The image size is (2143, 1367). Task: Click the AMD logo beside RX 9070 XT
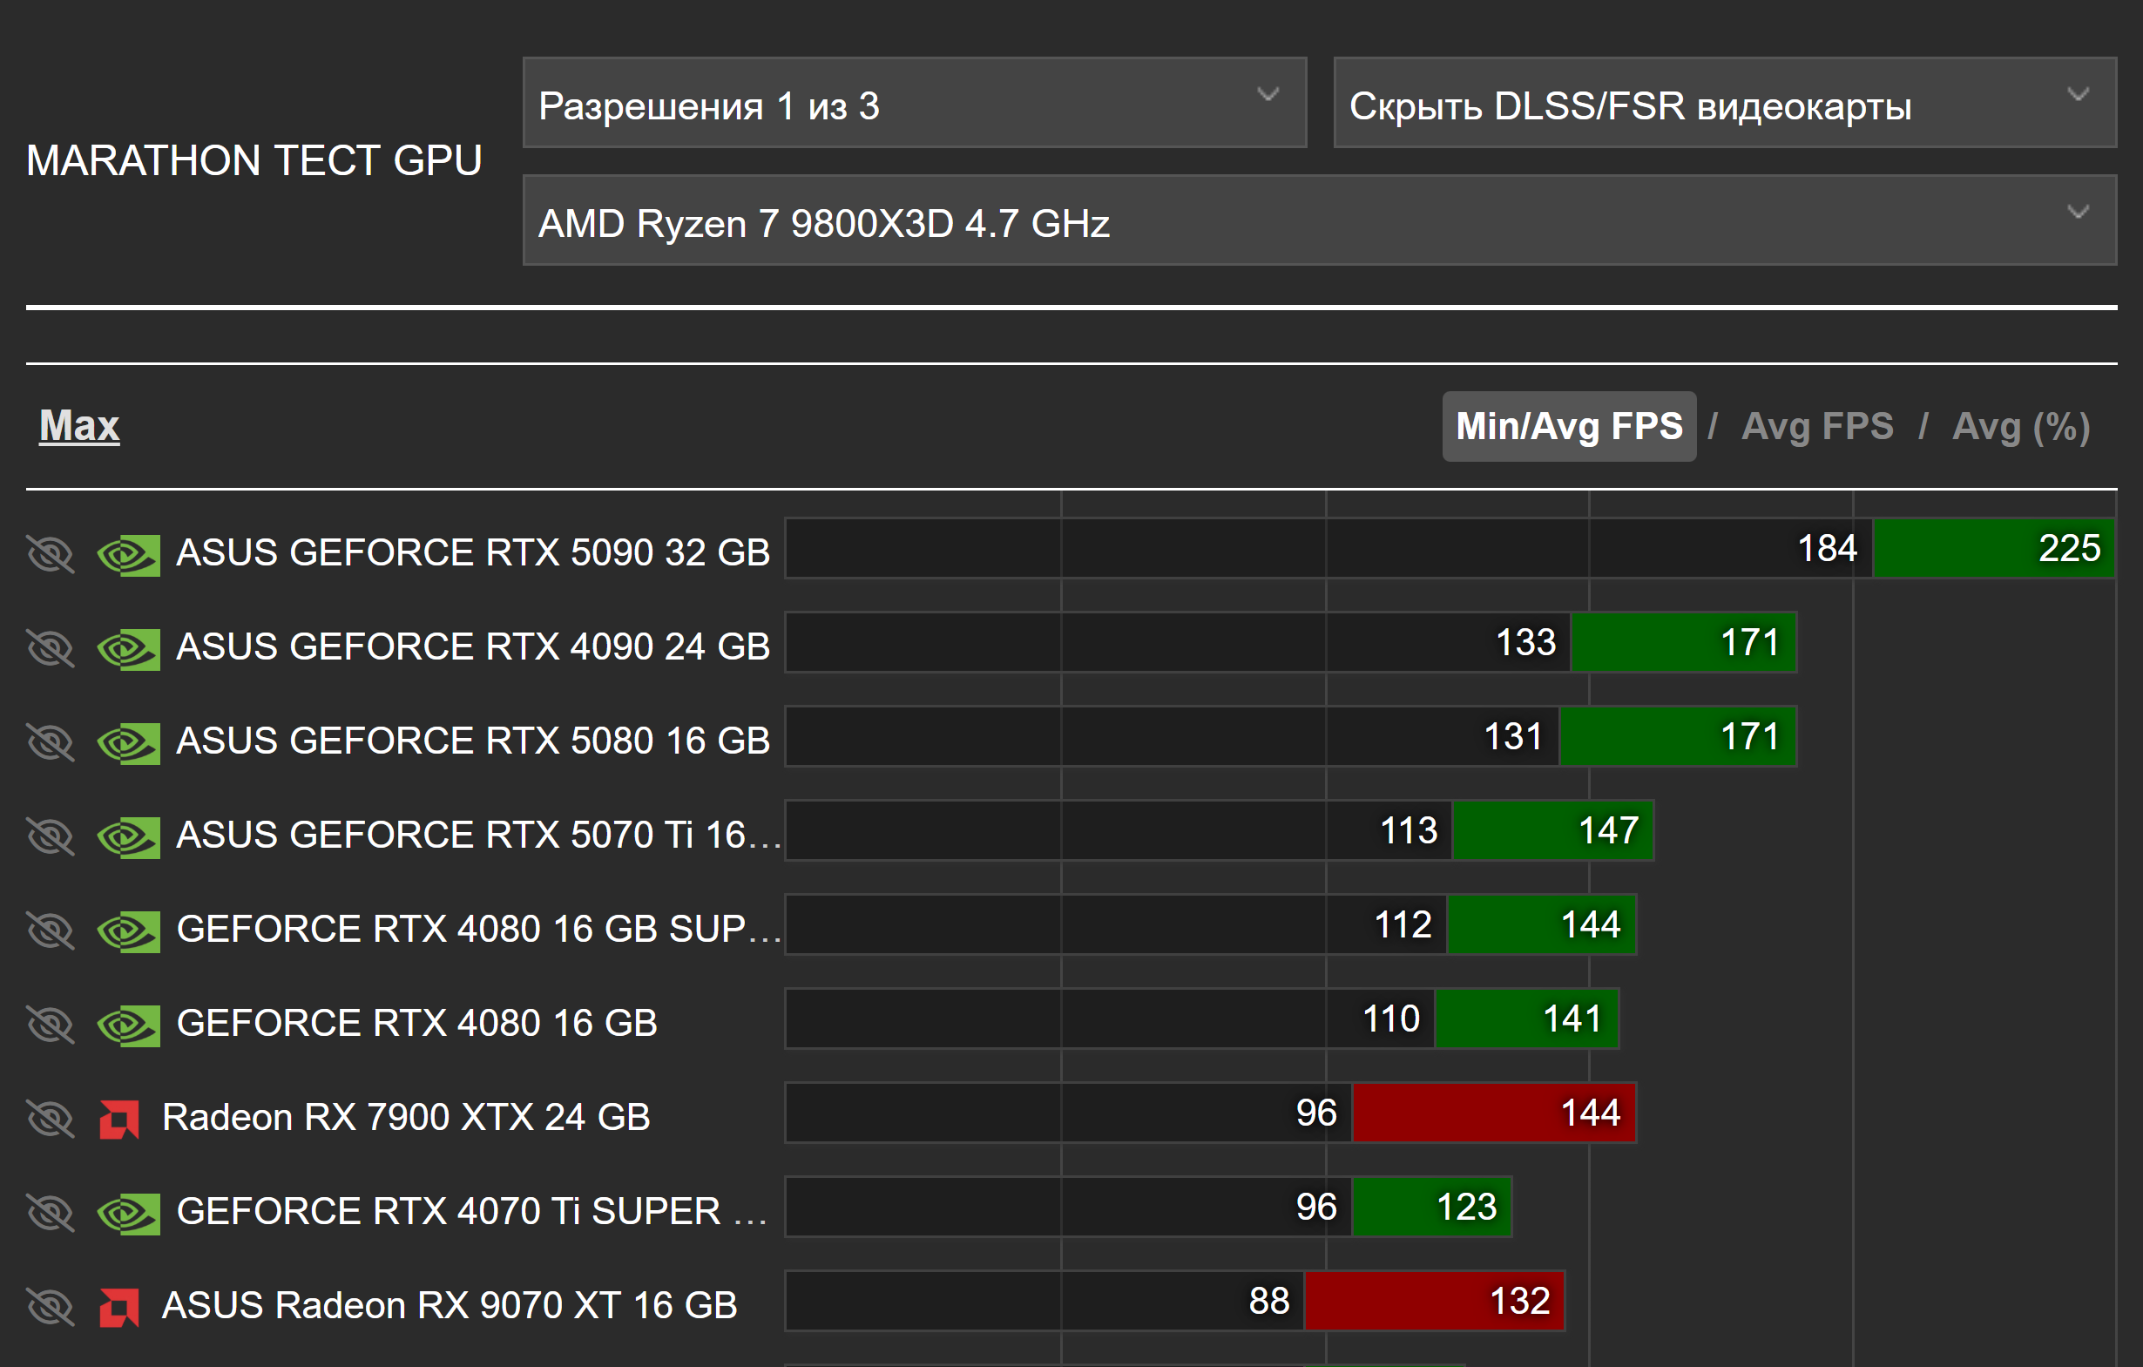119,1307
